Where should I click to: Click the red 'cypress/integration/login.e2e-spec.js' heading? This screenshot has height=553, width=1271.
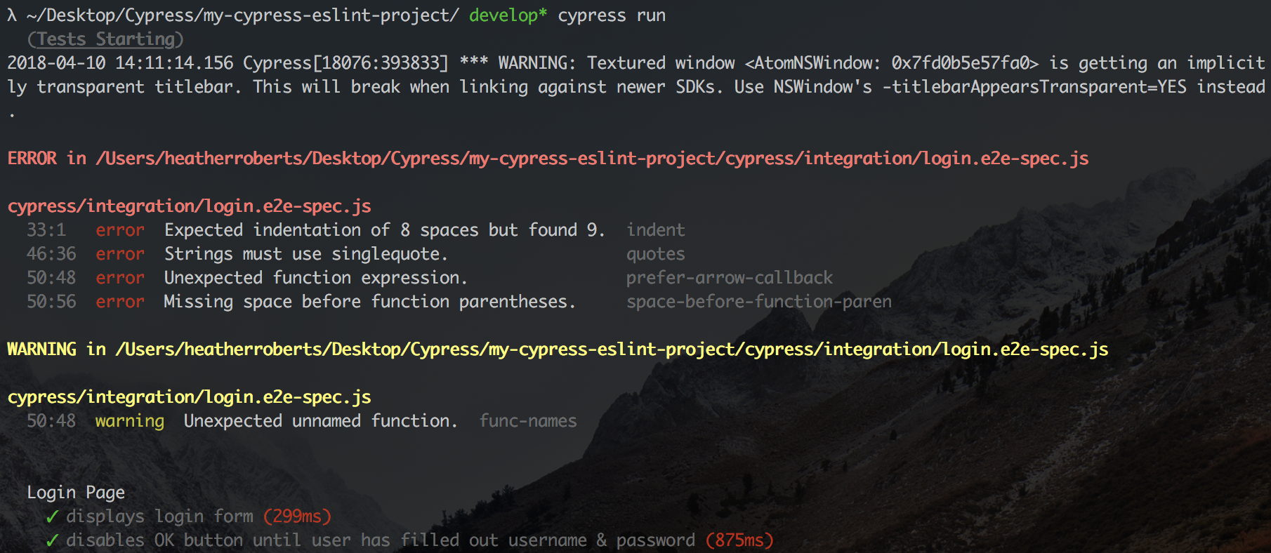click(189, 206)
